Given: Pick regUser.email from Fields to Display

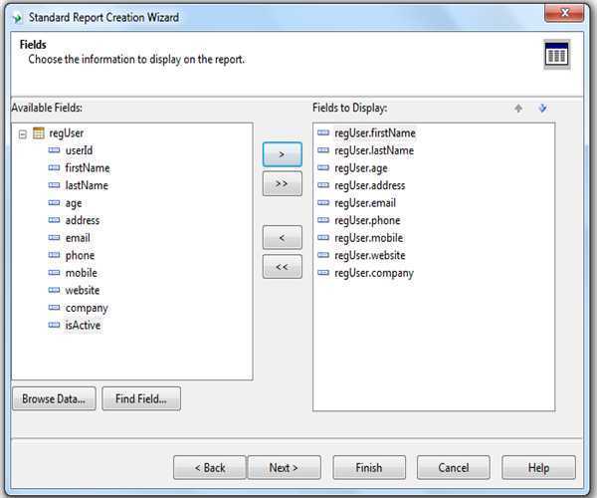Looking at the screenshot, I should point(366,203).
